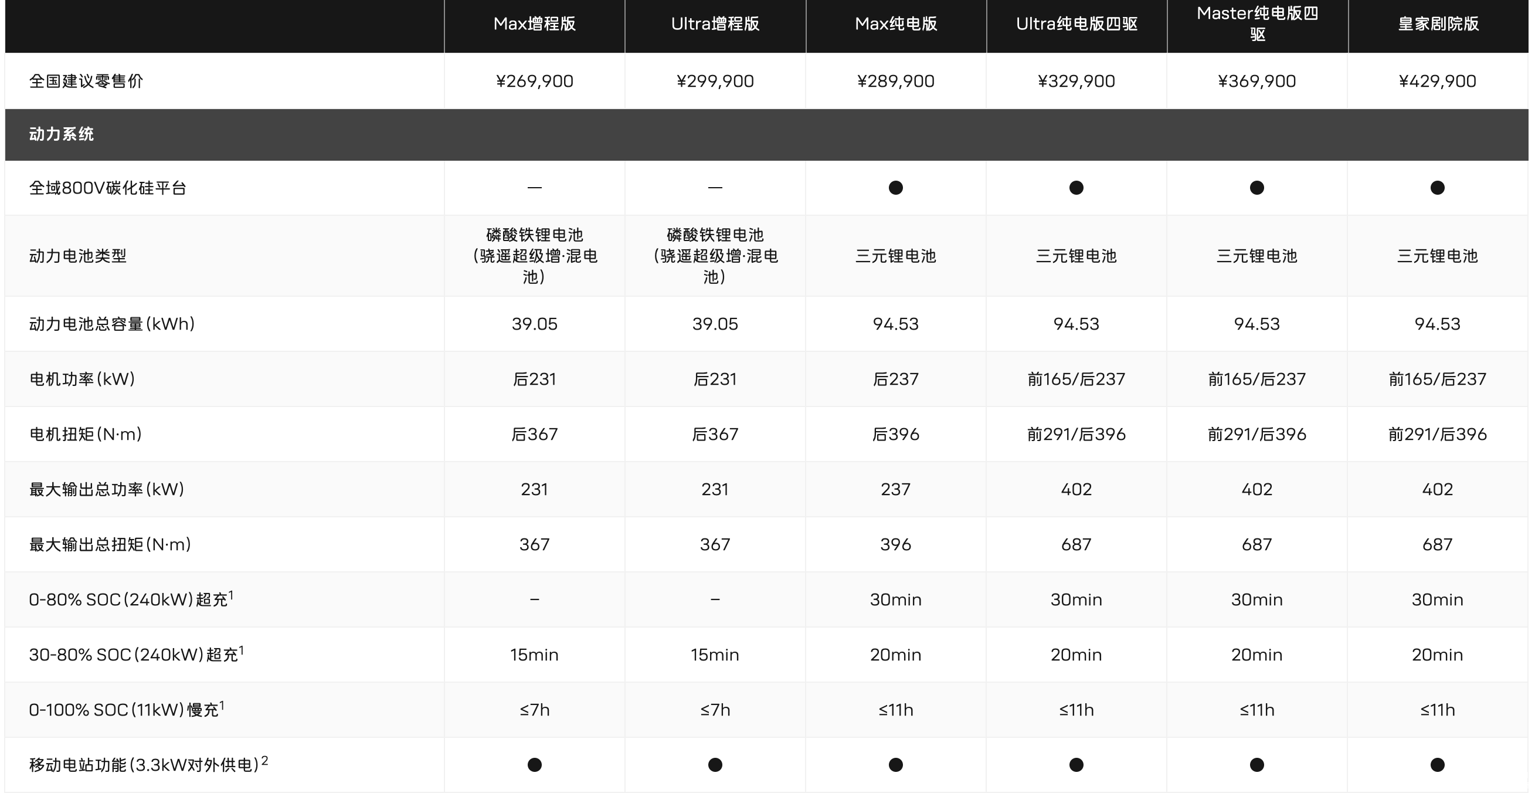This screenshot has height=793, width=1535.
Task: Click the 全国建议零售价 row label
Action: pyautogui.click(x=86, y=81)
